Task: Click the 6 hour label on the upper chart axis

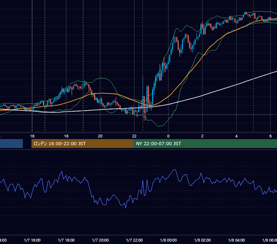Action: (270, 136)
